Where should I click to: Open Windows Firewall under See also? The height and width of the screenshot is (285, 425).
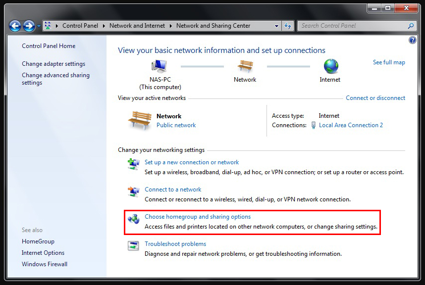(x=45, y=264)
